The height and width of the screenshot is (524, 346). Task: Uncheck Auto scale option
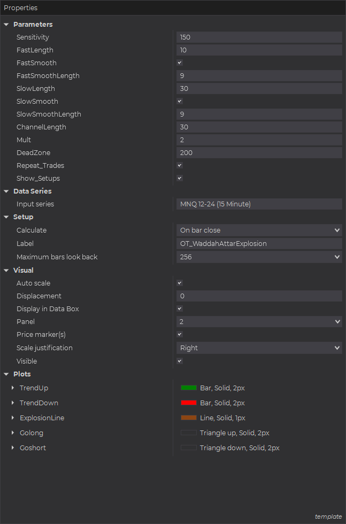pos(180,283)
